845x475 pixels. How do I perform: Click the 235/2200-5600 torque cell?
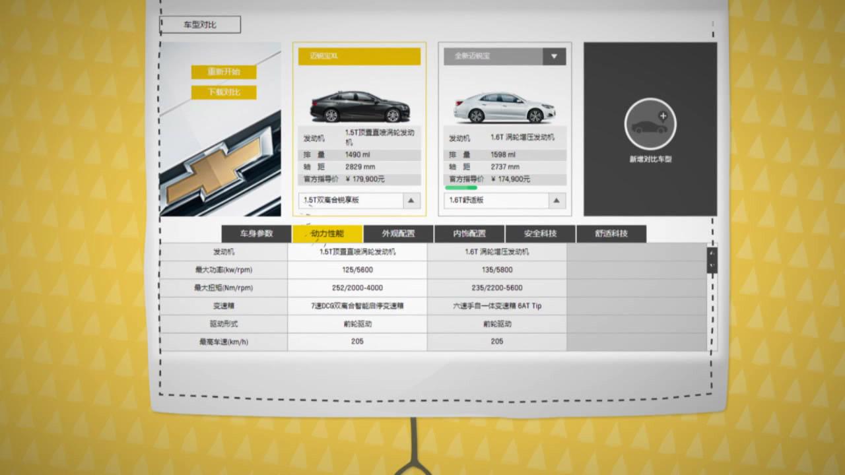[x=497, y=288]
